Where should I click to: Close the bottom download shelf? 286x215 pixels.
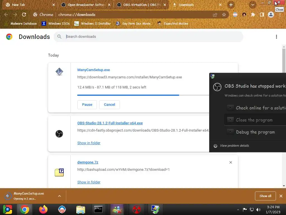click(x=281, y=196)
